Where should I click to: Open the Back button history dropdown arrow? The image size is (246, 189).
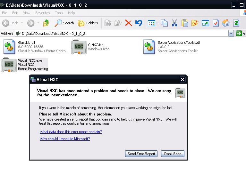pyautogui.click(x=22, y=23)
